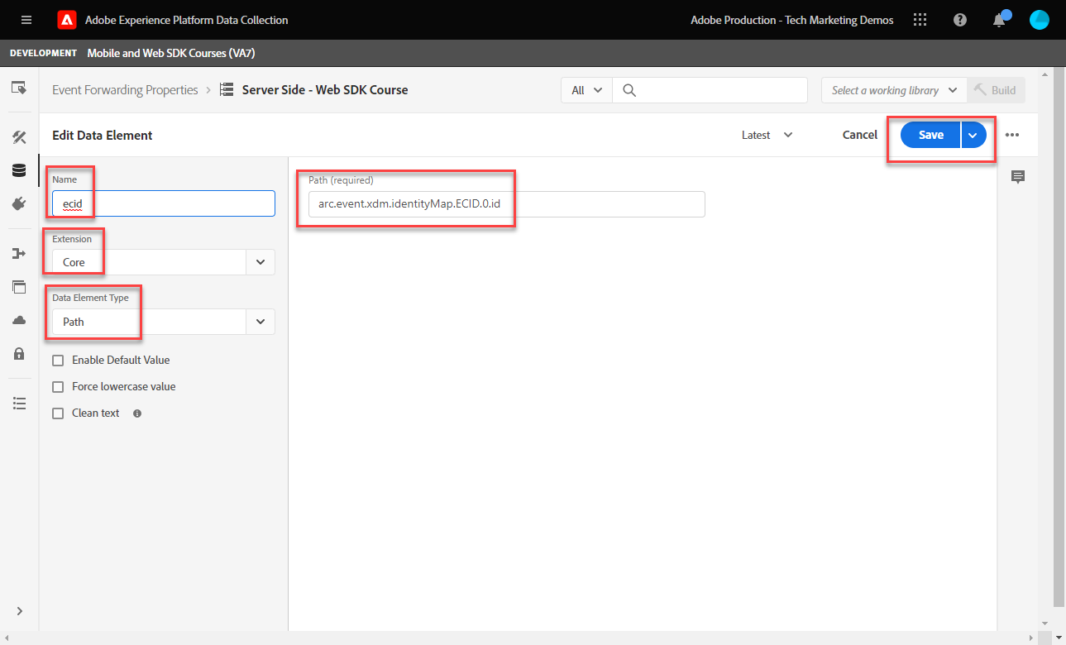1066x645 pixels.
Task: Click the search magnifier icon
Action: [x=629, y=90]
